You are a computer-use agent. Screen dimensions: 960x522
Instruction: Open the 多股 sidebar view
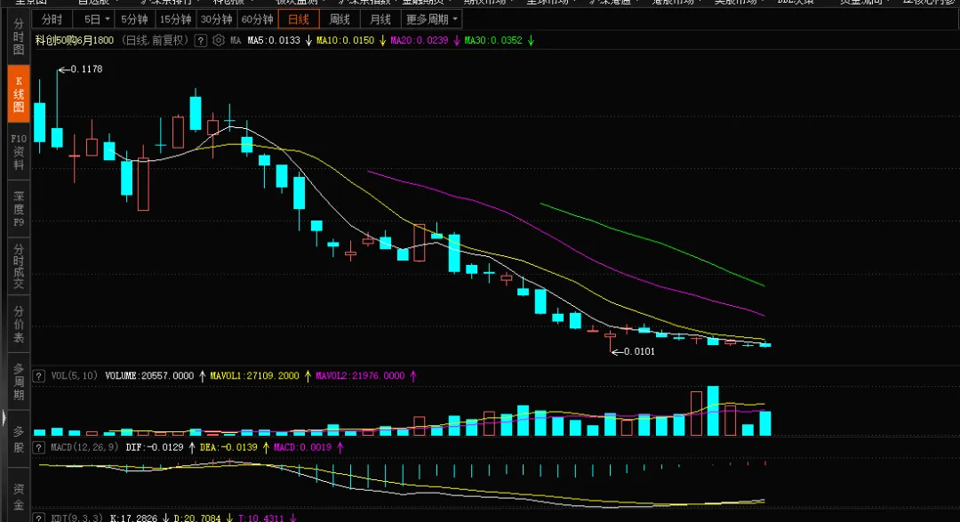pyautogui.click(x=19, y=439)
